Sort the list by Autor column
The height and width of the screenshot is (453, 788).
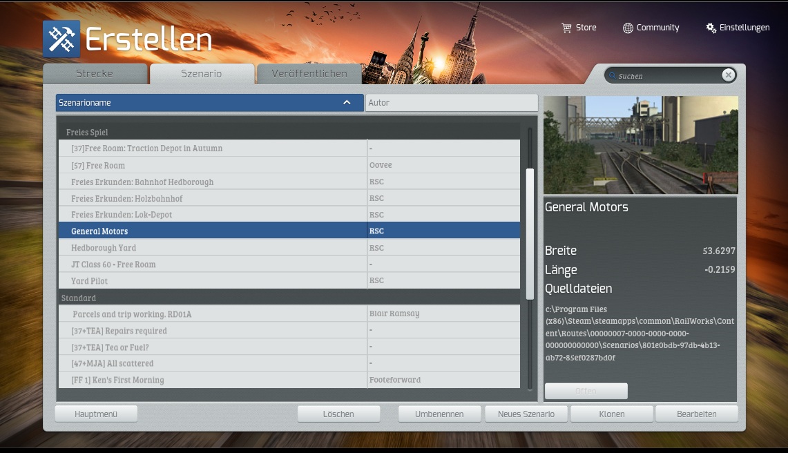451,103
